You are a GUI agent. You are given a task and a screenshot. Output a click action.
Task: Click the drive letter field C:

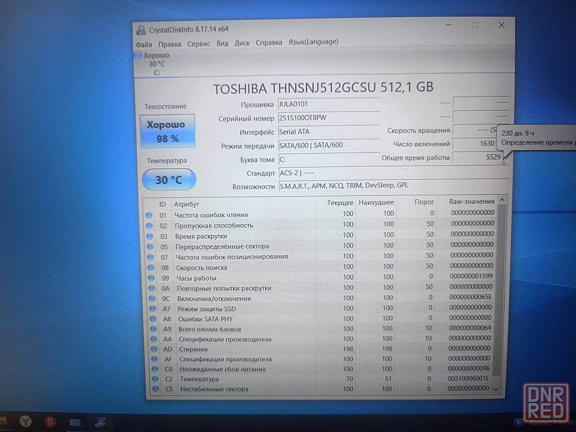click(328, 159)
